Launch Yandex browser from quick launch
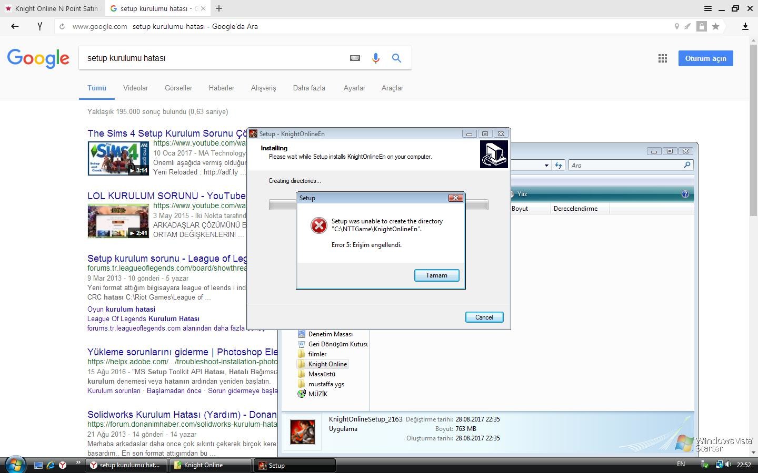The width and height of the screenshot is (758, 473). 63,465
